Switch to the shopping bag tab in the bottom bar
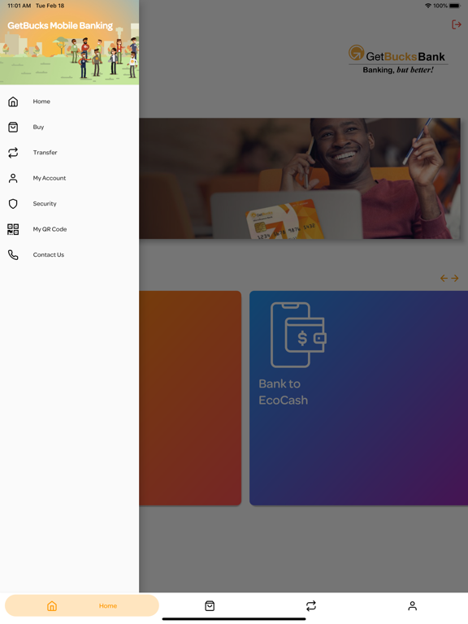Viewport: 468px width, 624px height. pyautogui.click(x=210, y=605)
